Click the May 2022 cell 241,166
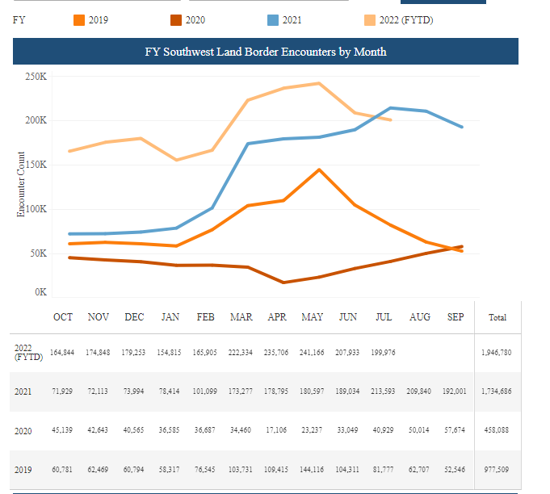Viewport: 550px width, 494px height. (313, 353)
